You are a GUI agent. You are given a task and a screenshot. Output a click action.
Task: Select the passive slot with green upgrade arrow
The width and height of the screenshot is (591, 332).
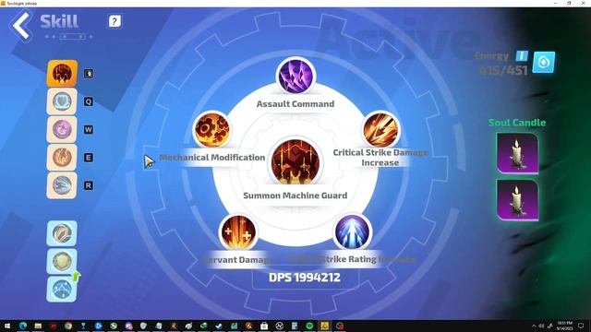coord(62,261)
